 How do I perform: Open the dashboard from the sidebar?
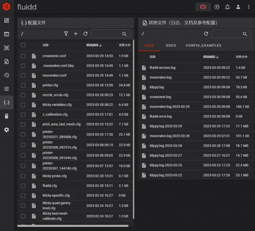pos(7,21)
